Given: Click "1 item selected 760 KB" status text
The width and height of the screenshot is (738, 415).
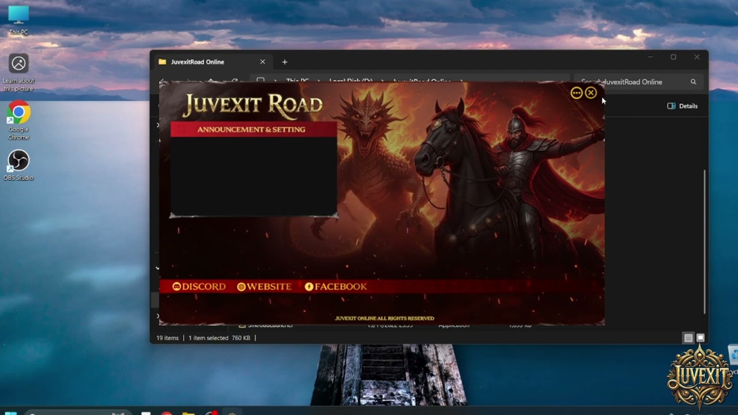Looking at the screenshot, I should coord(219,338).
